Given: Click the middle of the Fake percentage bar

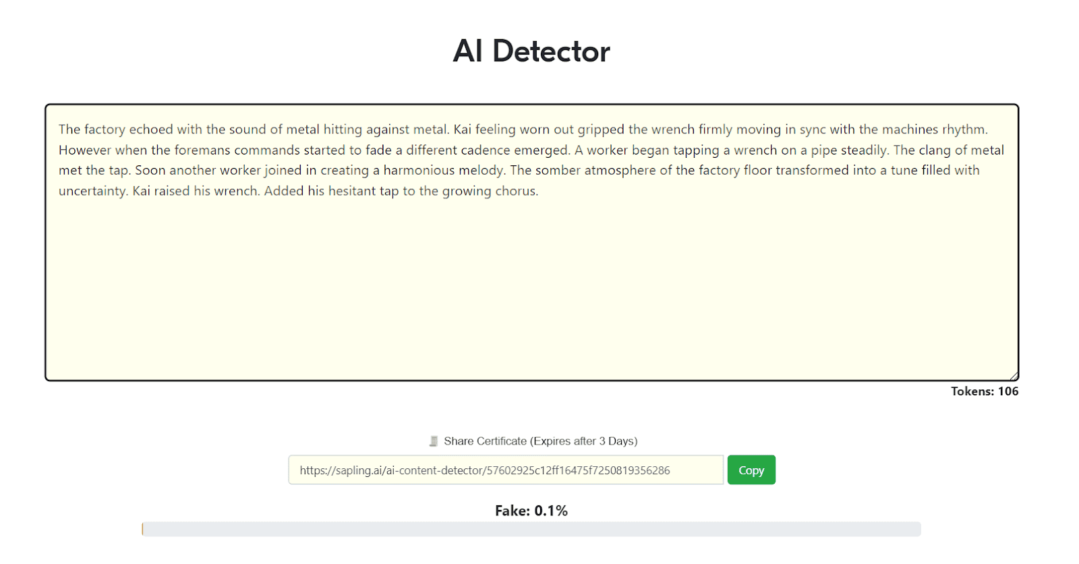Looking at the screenshot, I should (x=531, y=529).
